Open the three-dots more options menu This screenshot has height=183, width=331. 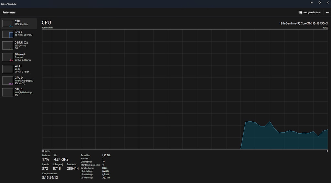click(x=327, y=13)
